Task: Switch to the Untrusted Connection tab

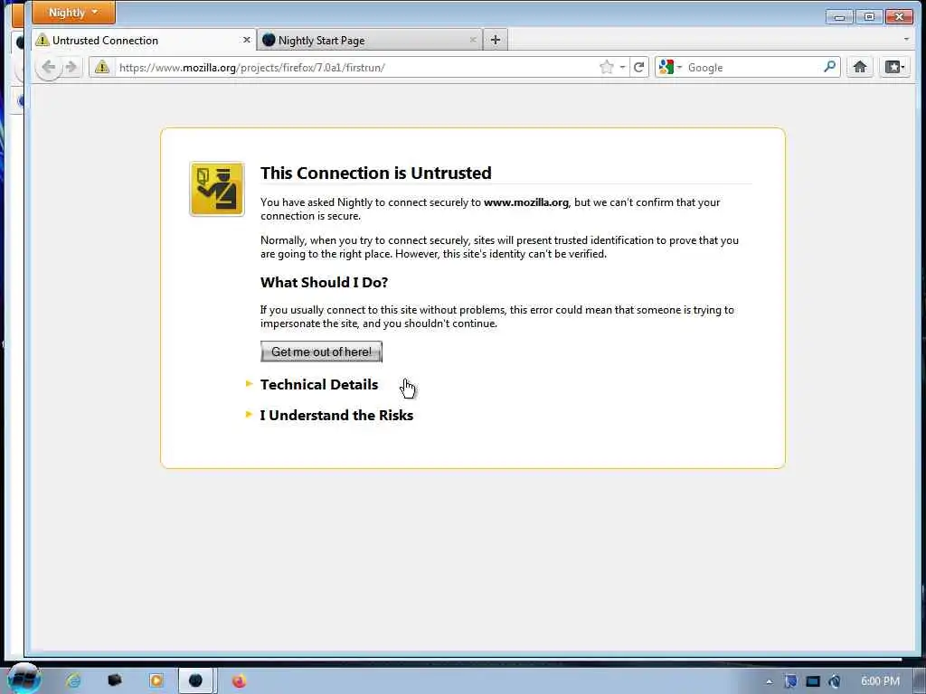Action: (144, 40)
